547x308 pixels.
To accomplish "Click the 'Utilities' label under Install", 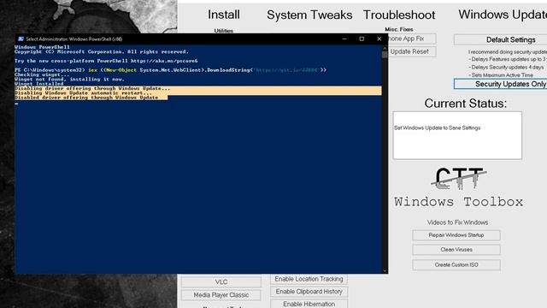I will coord(224,31).
